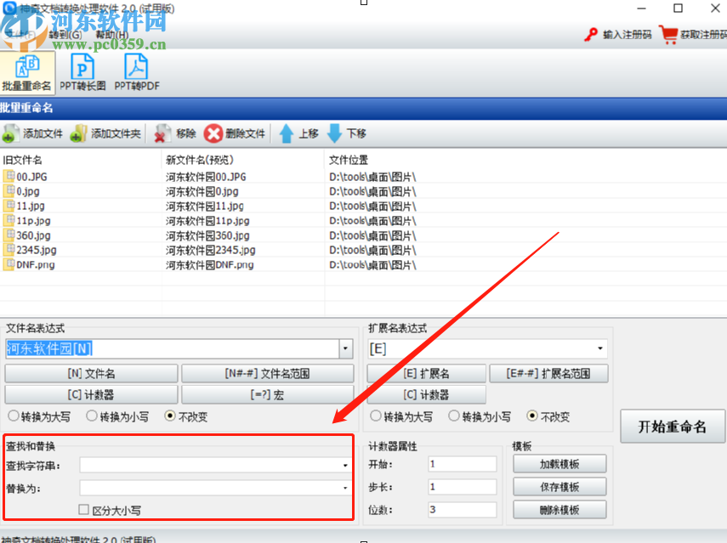Click the 加载模板 button
The image size is (727, 543).
[x=559, y=464]
